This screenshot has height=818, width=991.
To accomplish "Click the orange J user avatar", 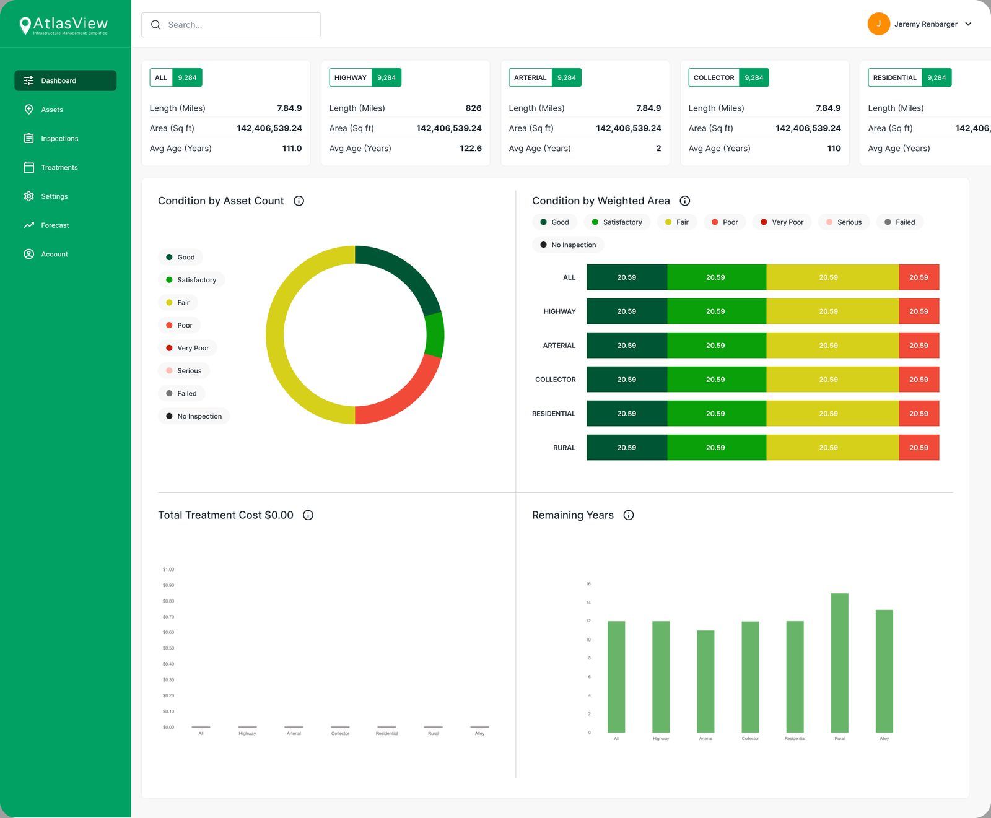I will 878,24.
